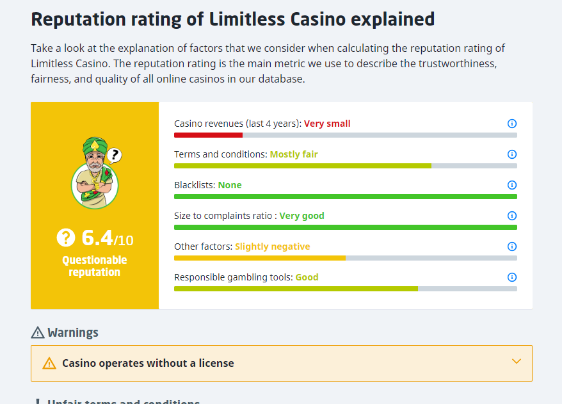Click the Blacklists info icon

point(511,185)
